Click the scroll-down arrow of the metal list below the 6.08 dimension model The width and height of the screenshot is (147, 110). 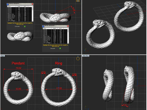pyautogui.click(x=68, y=43)
